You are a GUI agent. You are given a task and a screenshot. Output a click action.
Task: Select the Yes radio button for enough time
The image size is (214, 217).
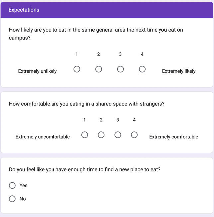point(12,185)
